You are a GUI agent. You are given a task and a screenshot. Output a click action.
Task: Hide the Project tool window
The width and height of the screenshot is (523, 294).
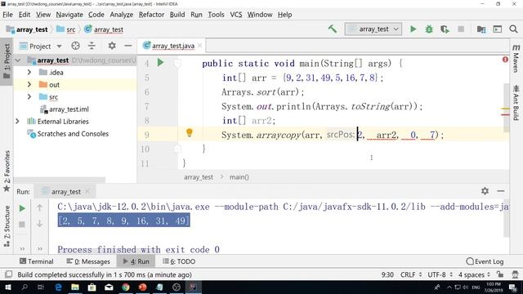(128, 46)
